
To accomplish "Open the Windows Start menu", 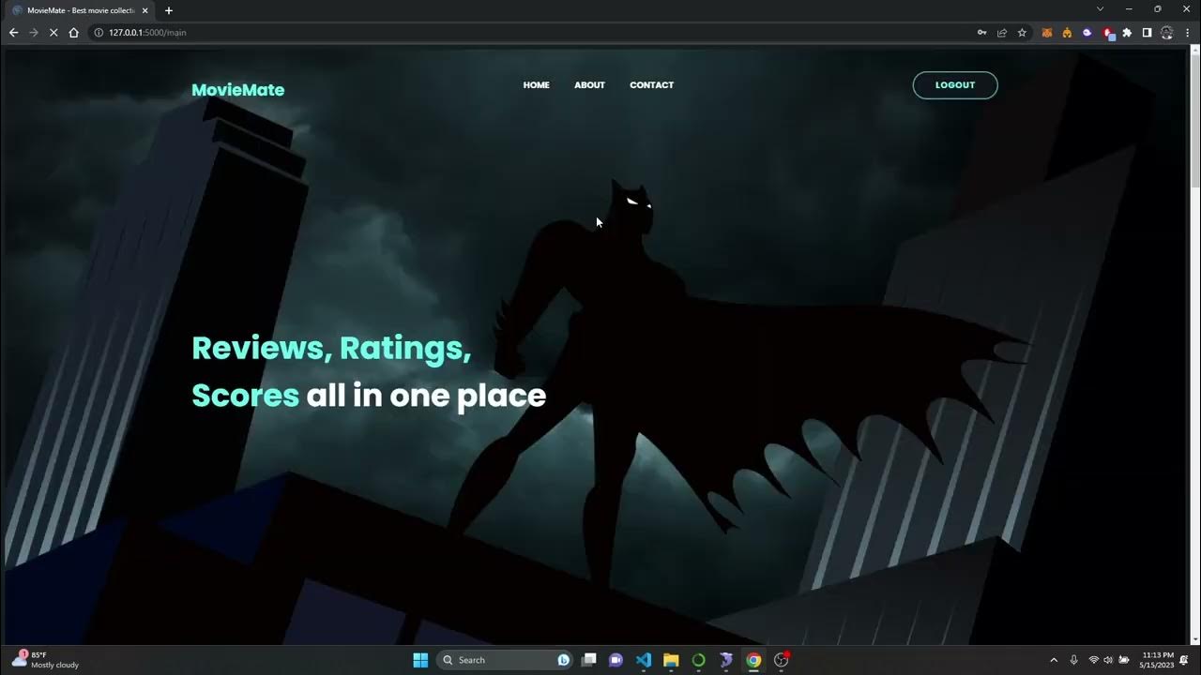I will 420,660.
